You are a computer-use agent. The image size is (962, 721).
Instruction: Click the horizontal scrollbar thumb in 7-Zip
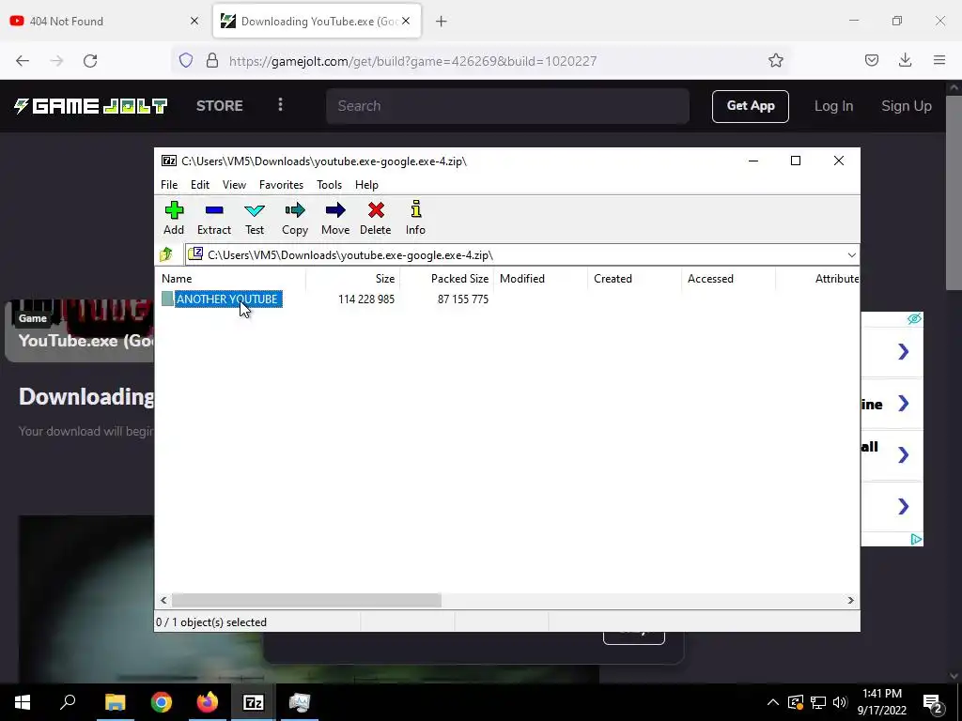point(306,600)
